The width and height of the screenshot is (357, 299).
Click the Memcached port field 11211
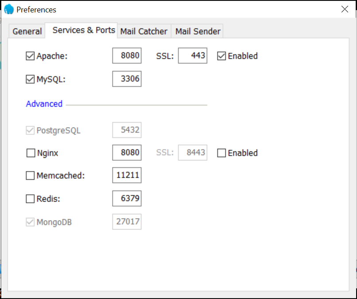(127, 175)
